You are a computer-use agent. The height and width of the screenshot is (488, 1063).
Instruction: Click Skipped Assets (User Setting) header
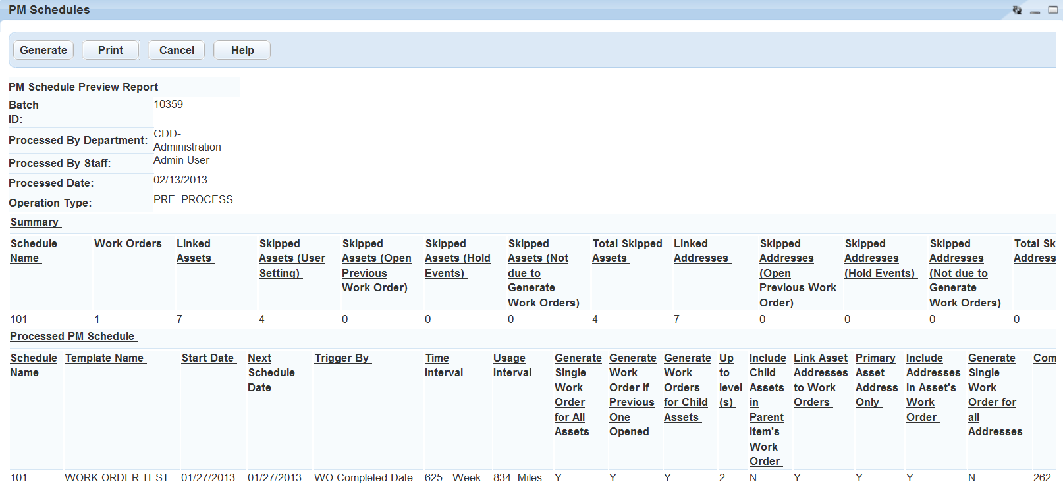pos(292,258)
